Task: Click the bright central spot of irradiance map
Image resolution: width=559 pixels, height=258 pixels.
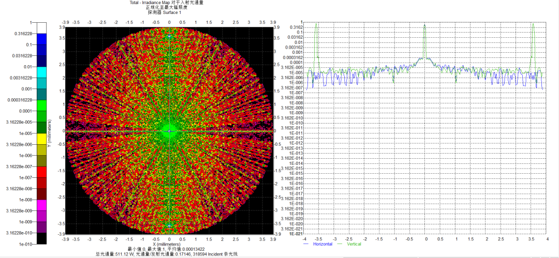Action: (169, 131)
